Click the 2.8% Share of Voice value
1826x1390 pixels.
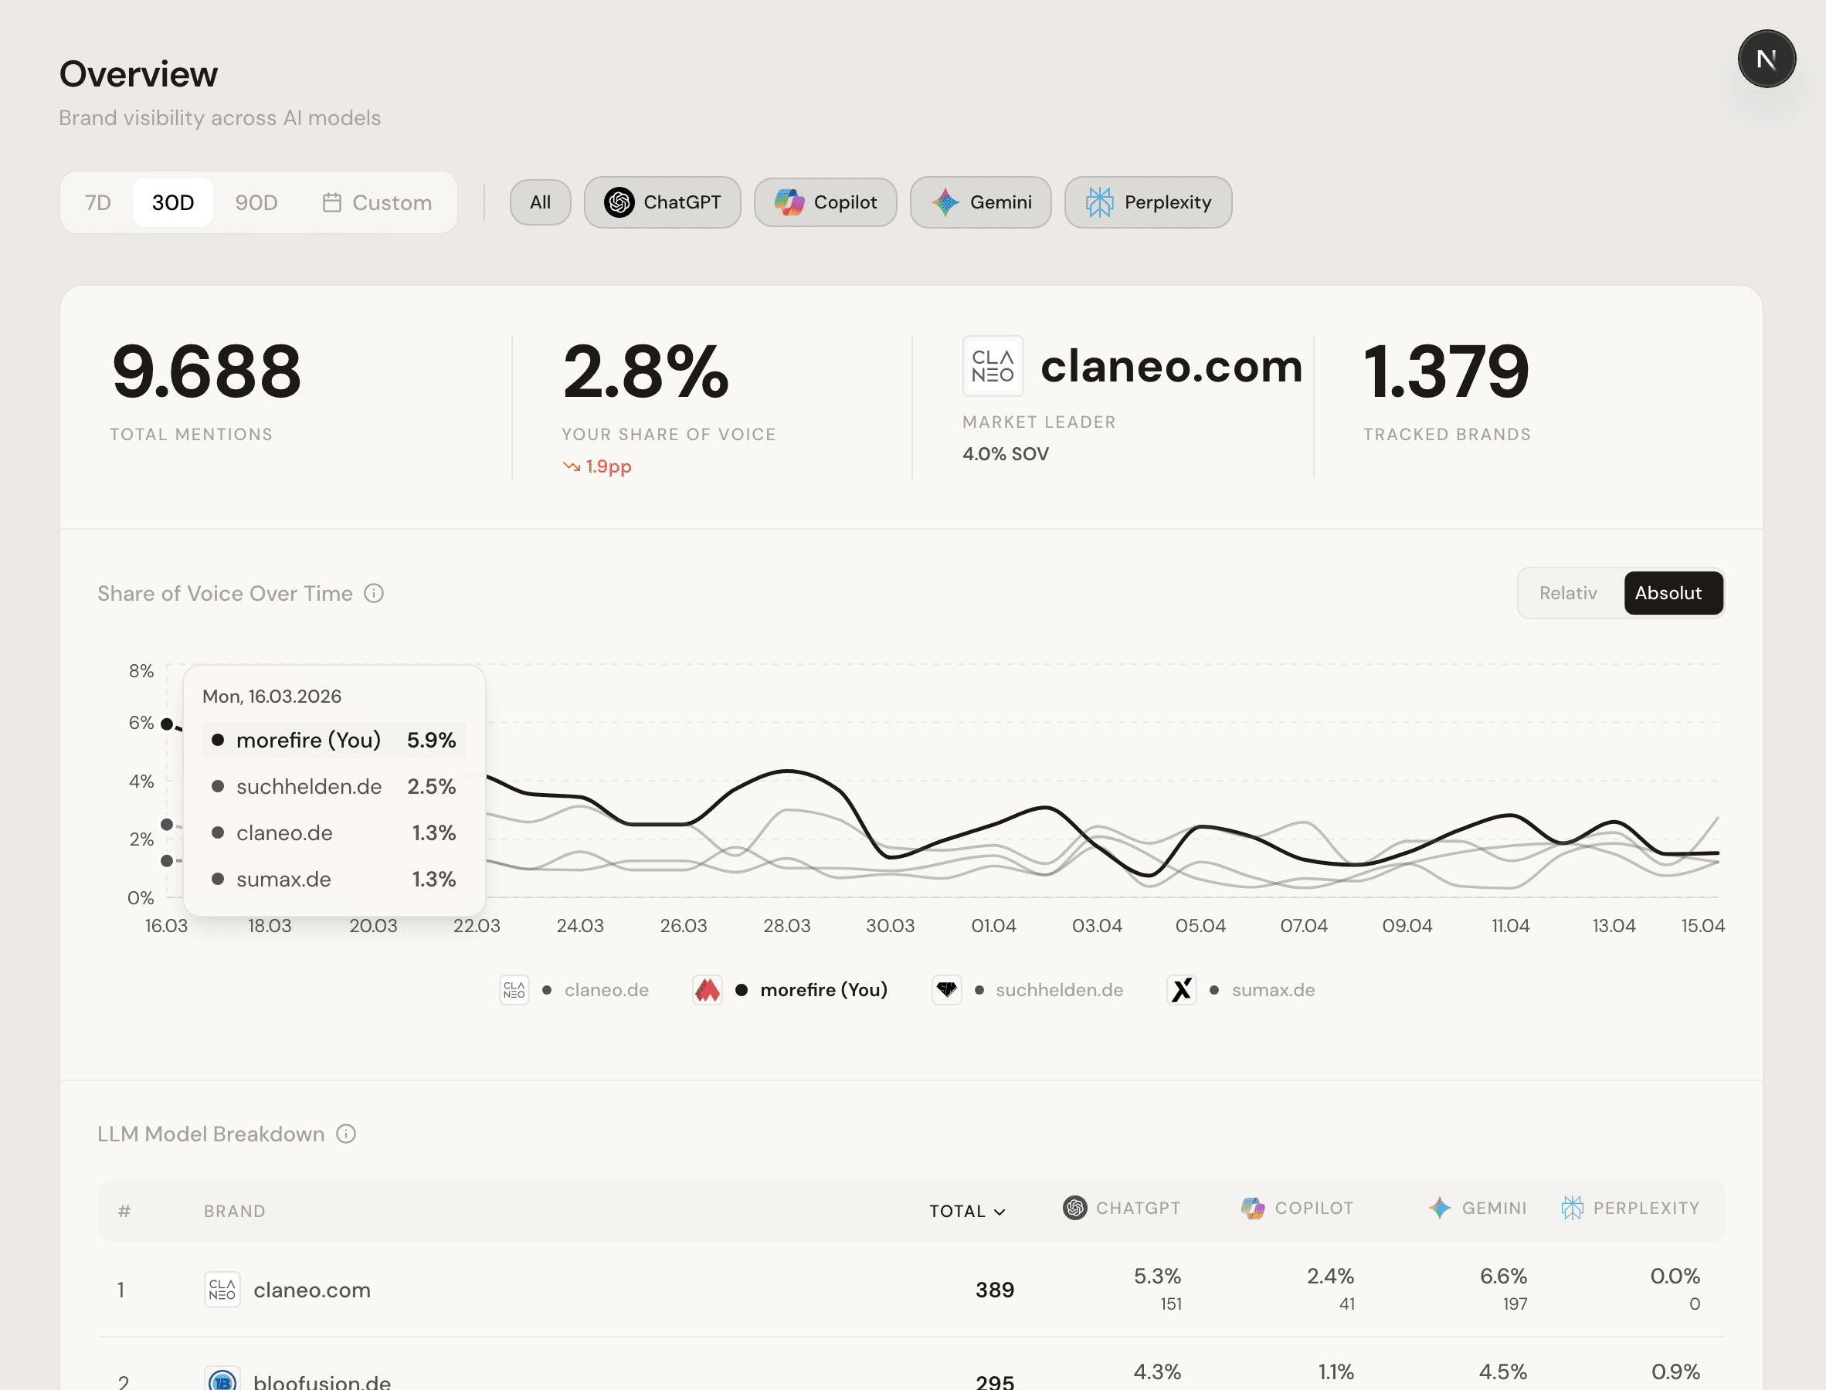645,371
